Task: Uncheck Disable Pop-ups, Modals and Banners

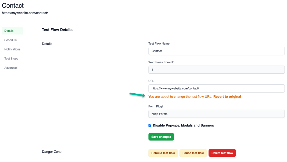Action: [150, 125]
